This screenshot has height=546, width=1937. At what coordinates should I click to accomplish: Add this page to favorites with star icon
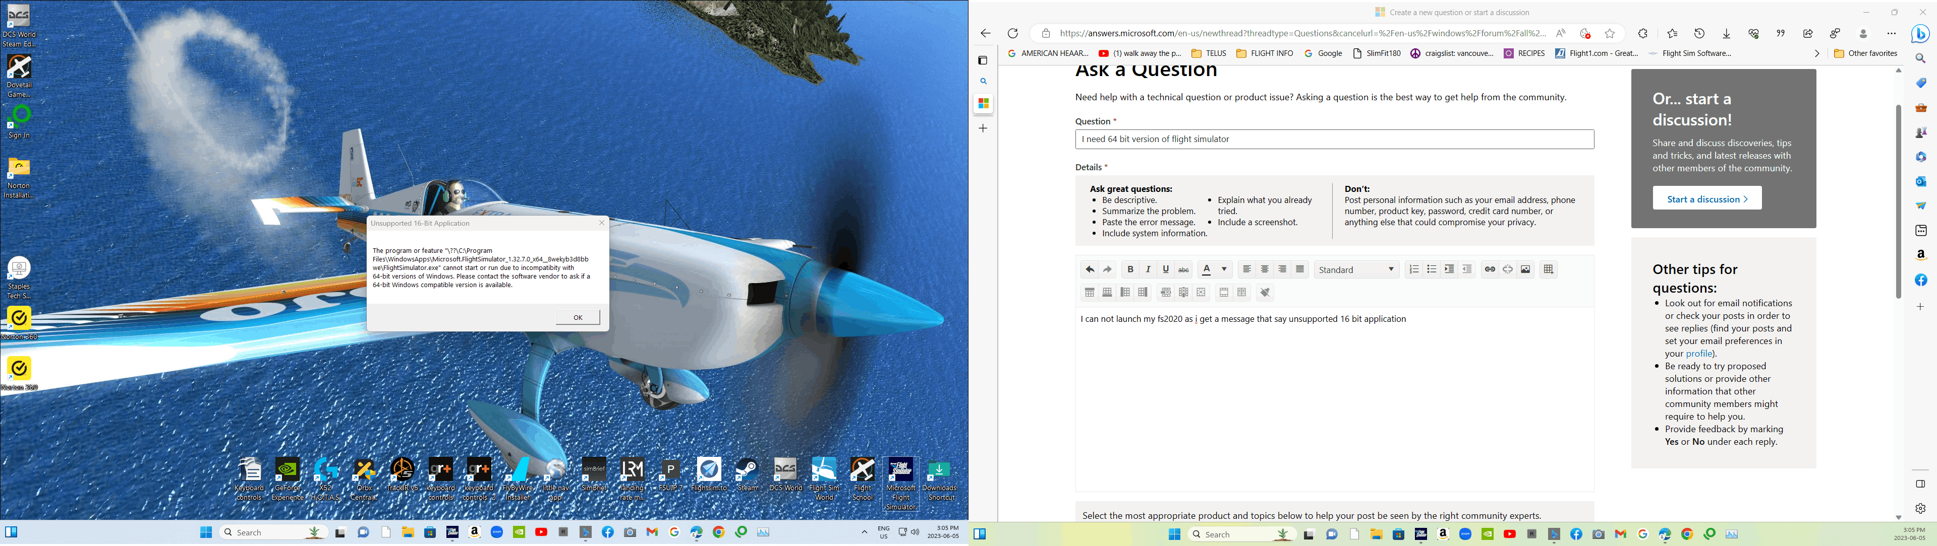pyautogui.click(x=1610, y=34)
